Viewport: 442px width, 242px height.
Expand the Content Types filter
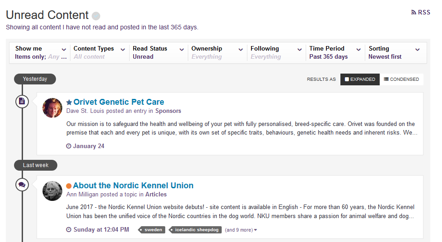[99, 52]
